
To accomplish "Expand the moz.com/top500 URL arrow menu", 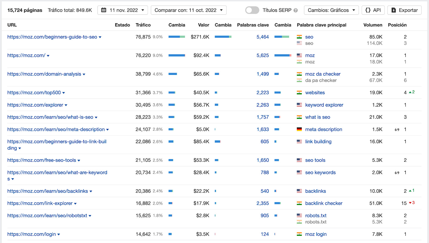I will 64,93.
